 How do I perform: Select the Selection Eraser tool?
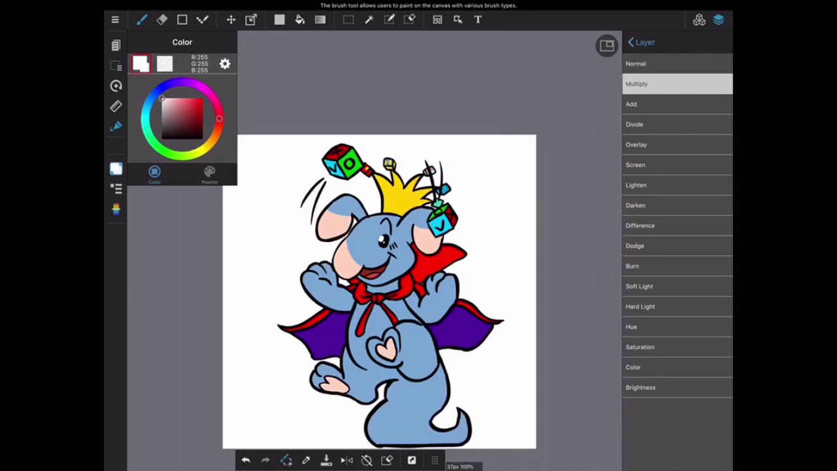pyautogui.click(x=409, y=20)
